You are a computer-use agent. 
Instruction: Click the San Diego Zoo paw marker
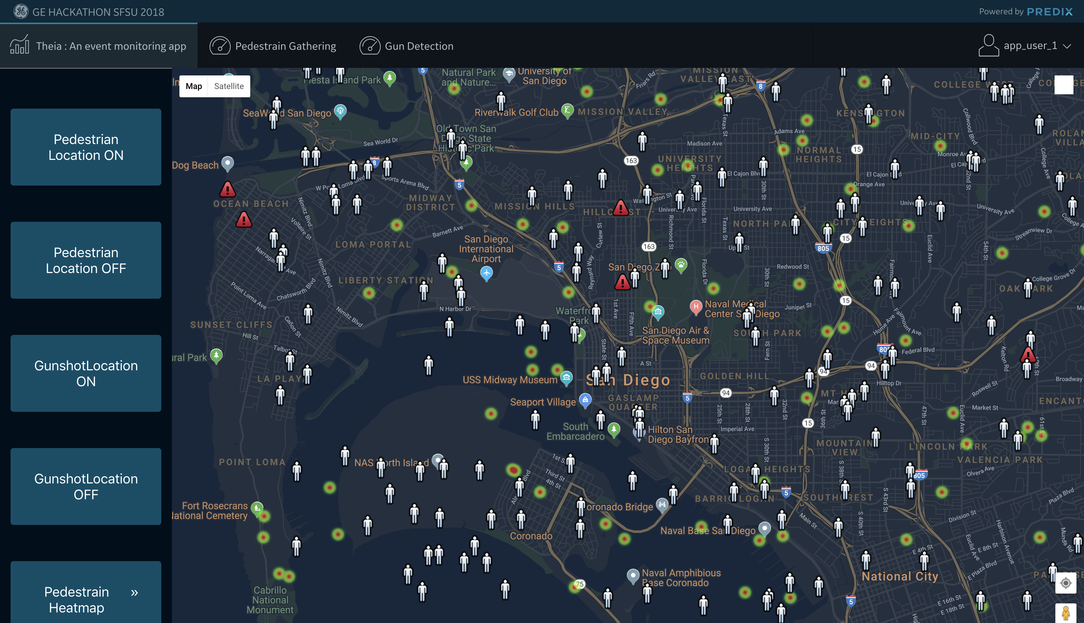click(x=681, y=265)
